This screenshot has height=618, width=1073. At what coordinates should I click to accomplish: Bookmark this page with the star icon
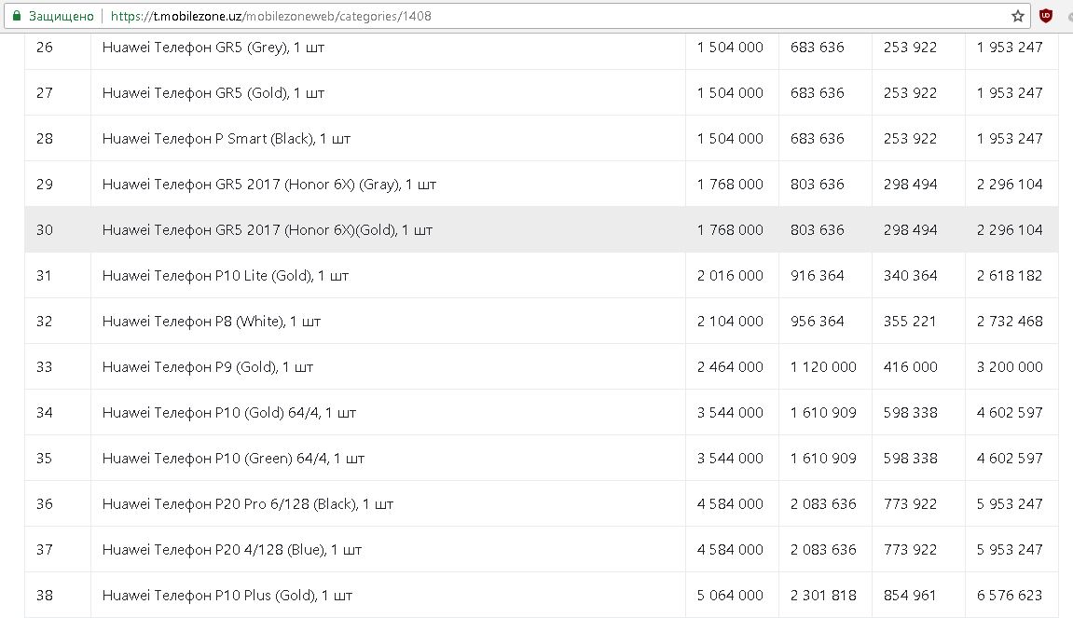1018,16
